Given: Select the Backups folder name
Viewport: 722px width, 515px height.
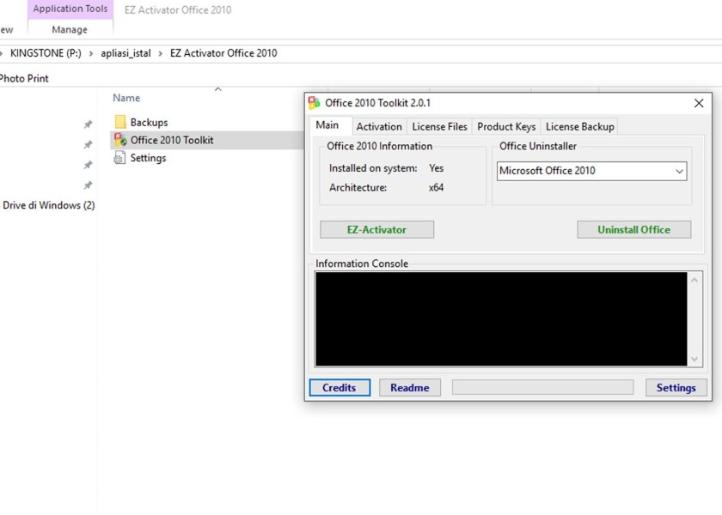Looking at the screenshot, I should click(149, 122).
